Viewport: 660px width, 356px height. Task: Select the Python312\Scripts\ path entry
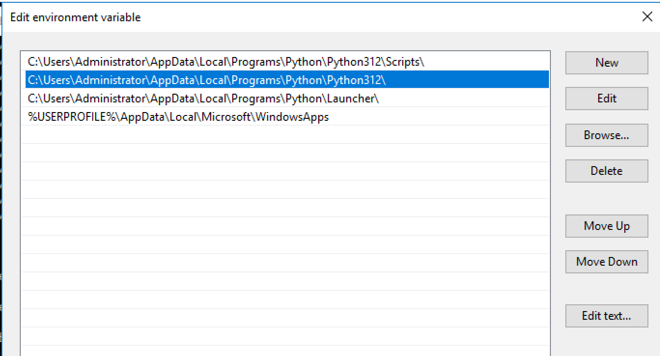pos(226,62)
